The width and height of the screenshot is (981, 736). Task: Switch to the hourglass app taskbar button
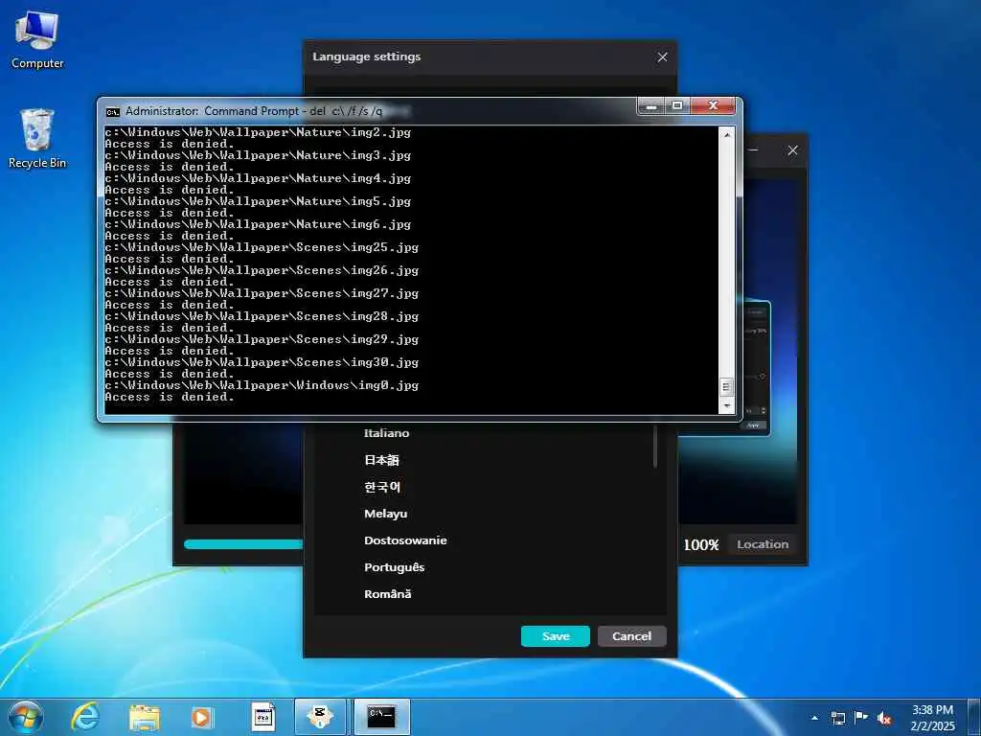coord(320,717)
